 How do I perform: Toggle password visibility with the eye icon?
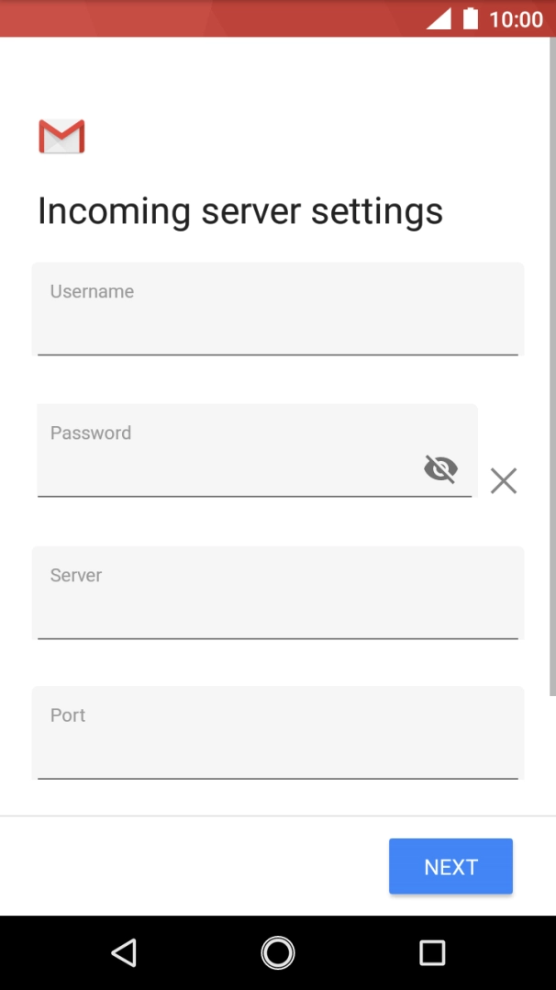point(440,468)
